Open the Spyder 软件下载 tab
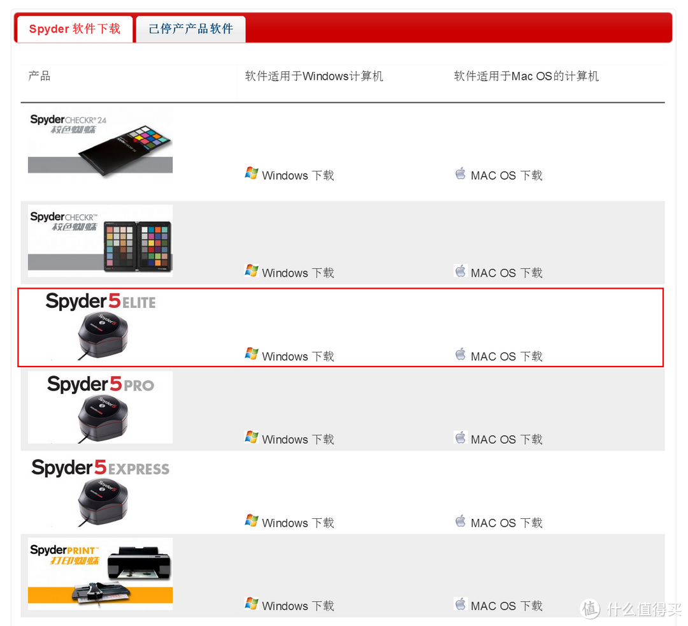Viewport: 688px width, 626px height. click(75, 29)
